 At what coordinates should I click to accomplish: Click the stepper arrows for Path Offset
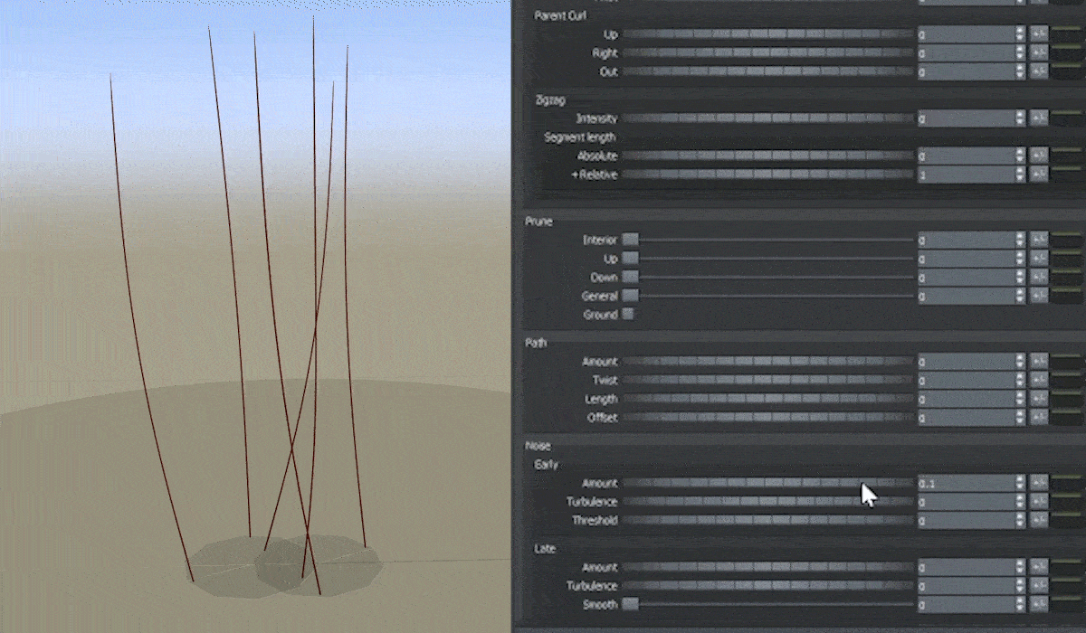1020,418
